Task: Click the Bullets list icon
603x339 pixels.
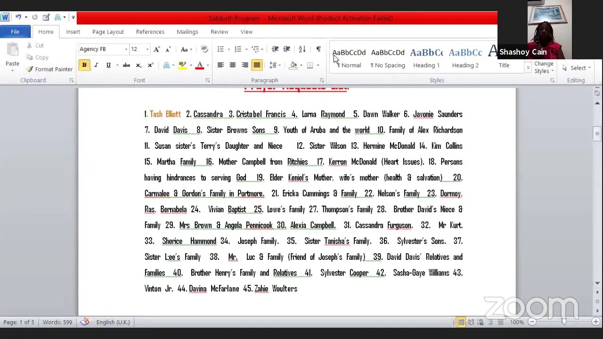Action: pos(220,49)
